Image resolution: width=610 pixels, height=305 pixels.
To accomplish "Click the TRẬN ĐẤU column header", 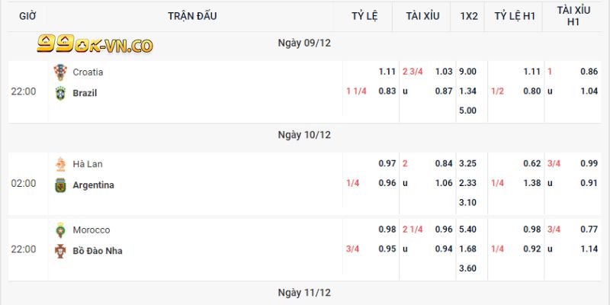I will pyautogui.click(x=191, y=15).
